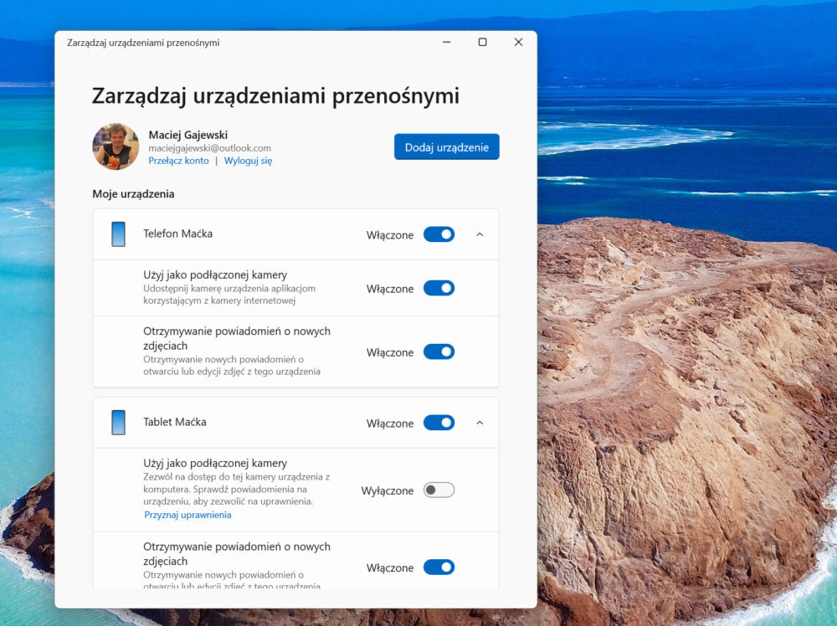Image resolution: width=837 pixels, height=626 pixels.
Task: Click the Wyłączone status label
Action: coord(388,490)
